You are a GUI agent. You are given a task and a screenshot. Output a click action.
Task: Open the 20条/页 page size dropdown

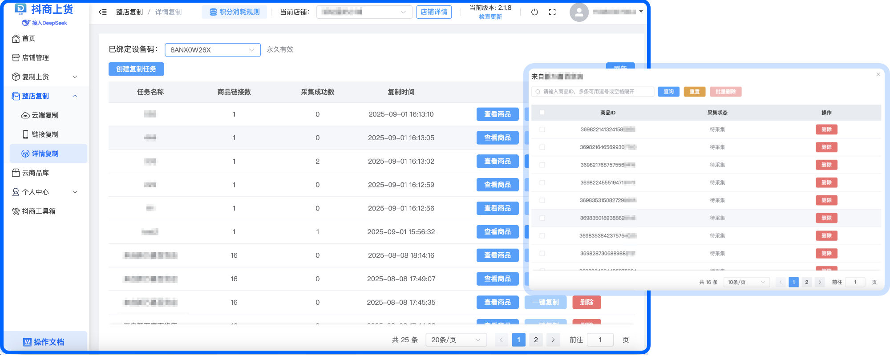456,340
